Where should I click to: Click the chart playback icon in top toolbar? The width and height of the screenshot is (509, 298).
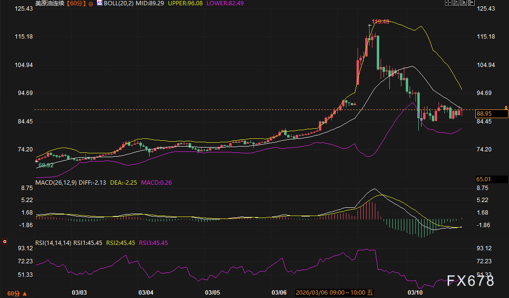[x=464, y=3]
